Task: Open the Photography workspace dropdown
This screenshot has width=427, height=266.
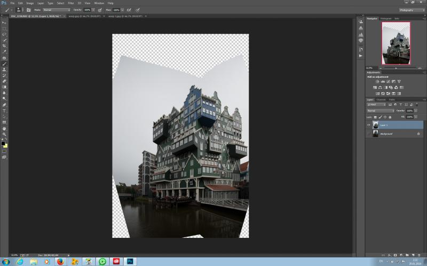Action: 412,10
